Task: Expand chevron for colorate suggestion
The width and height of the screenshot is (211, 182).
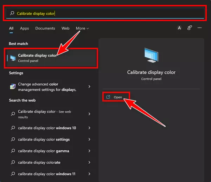Action: coord(89,162)
